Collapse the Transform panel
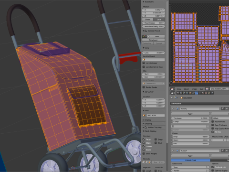 pos(144,2)
